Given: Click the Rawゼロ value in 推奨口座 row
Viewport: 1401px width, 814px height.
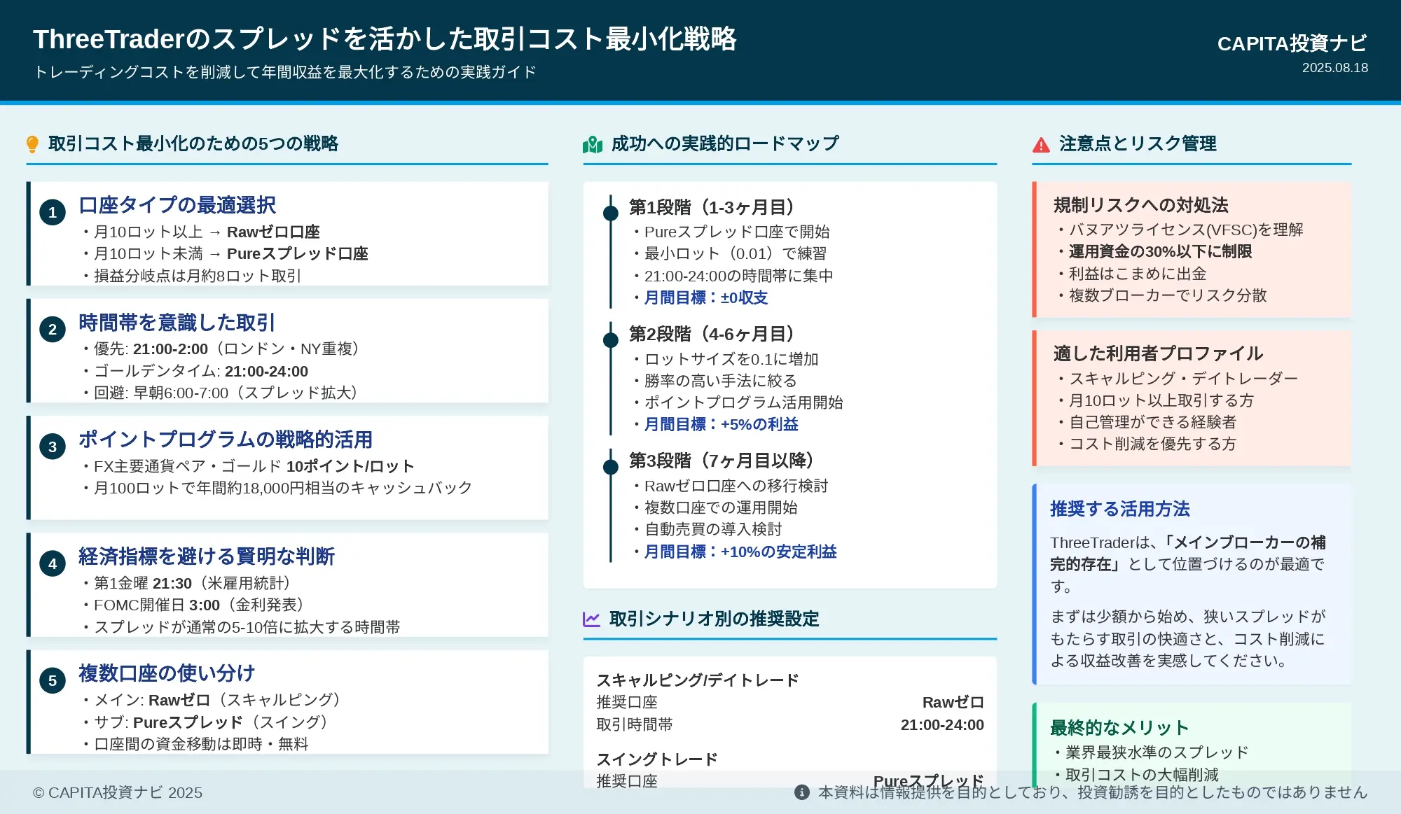Looking at the screenshot, I should click(953, 703).
